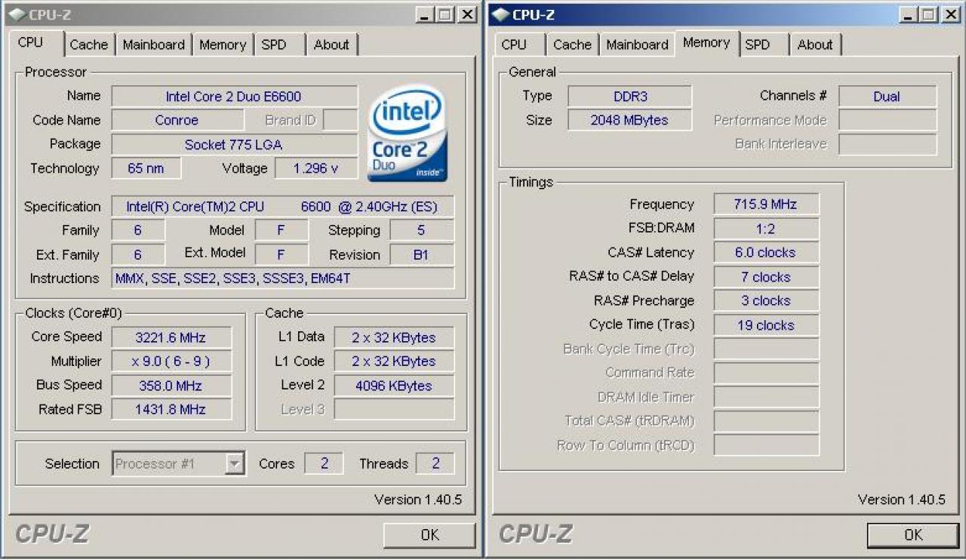
Task: Click the memory Frequency value 715.9 MHz
Action: [x=766, y=205]
